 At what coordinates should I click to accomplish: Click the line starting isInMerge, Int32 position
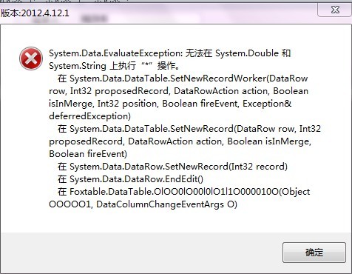point(170,104)
